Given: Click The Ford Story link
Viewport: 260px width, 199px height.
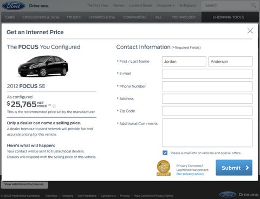Looking at the screenshot, I should coord(97,5).
